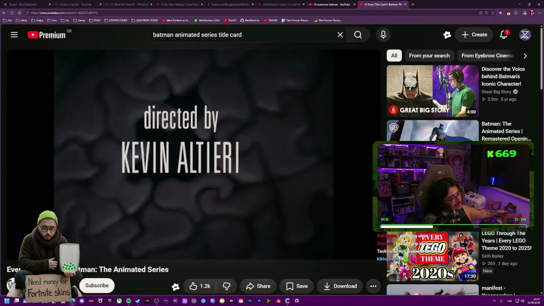Image resolution: width=544 pixels, height=306 pixels.
Task: Open the QUELTRON CODEX bookmark
Action: (144, 20)
